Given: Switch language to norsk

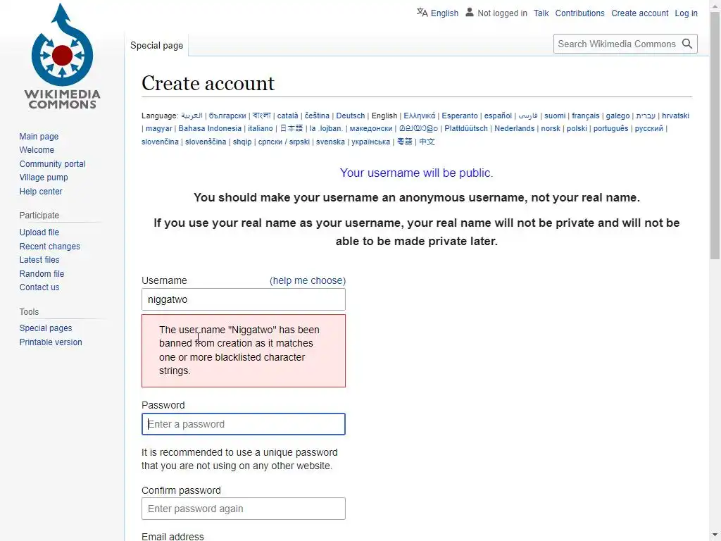Looking at the screenshot, I should click(551, 128).
